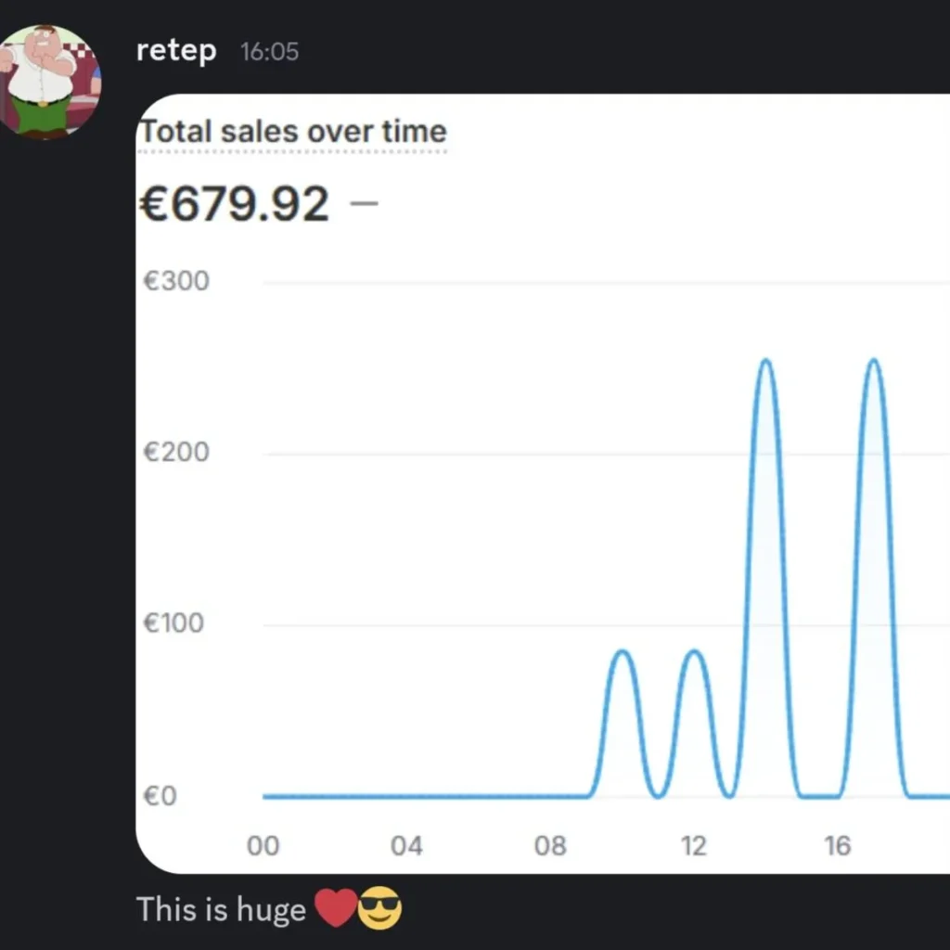This screenshot has width=950, height=950.
Task: Click the dash change indicator beside €679.92
Action: pos(366,203)
